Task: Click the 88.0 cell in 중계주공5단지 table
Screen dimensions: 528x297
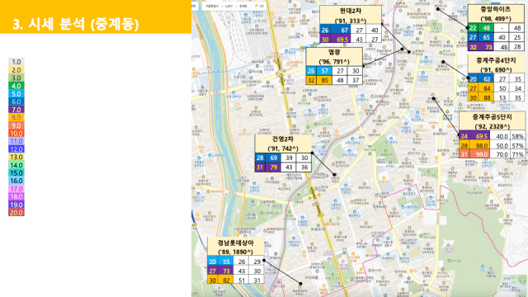Action: [x=479, y=145]
